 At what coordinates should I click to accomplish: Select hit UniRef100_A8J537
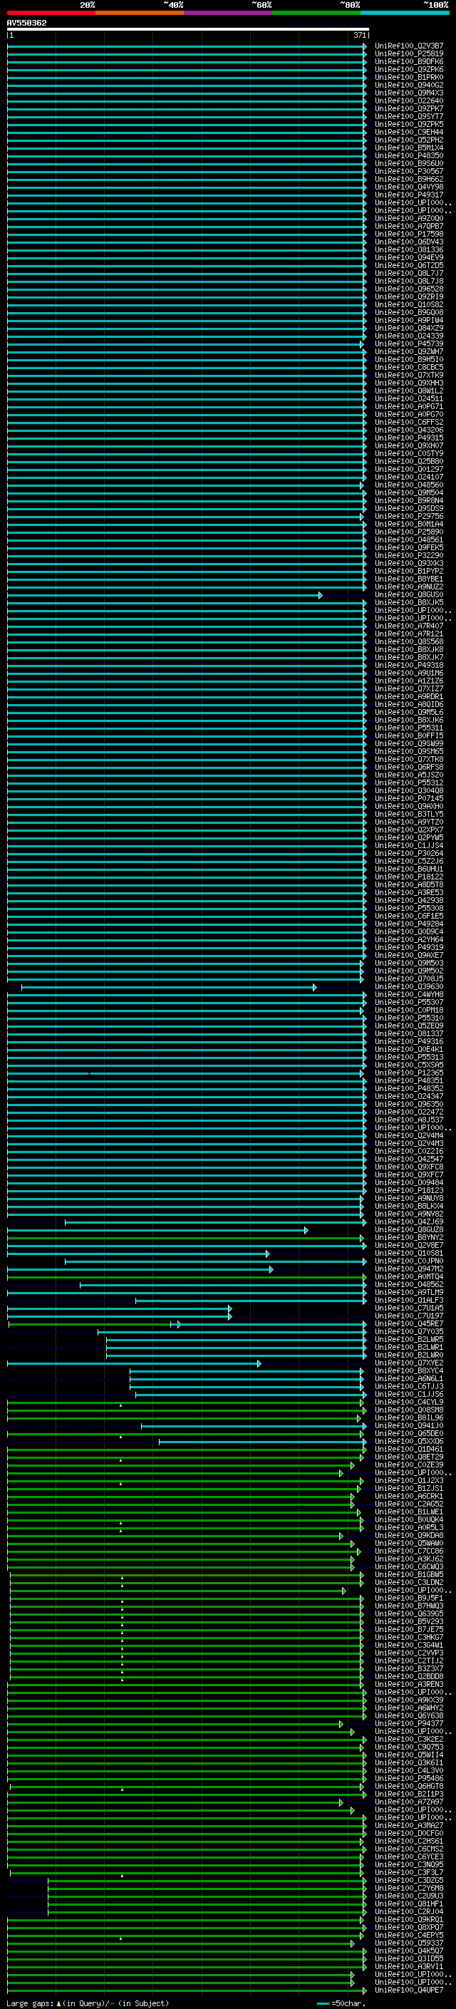pos(409,1120)
